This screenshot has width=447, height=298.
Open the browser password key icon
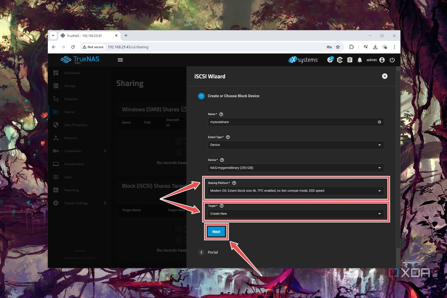[x=329, y=47]
